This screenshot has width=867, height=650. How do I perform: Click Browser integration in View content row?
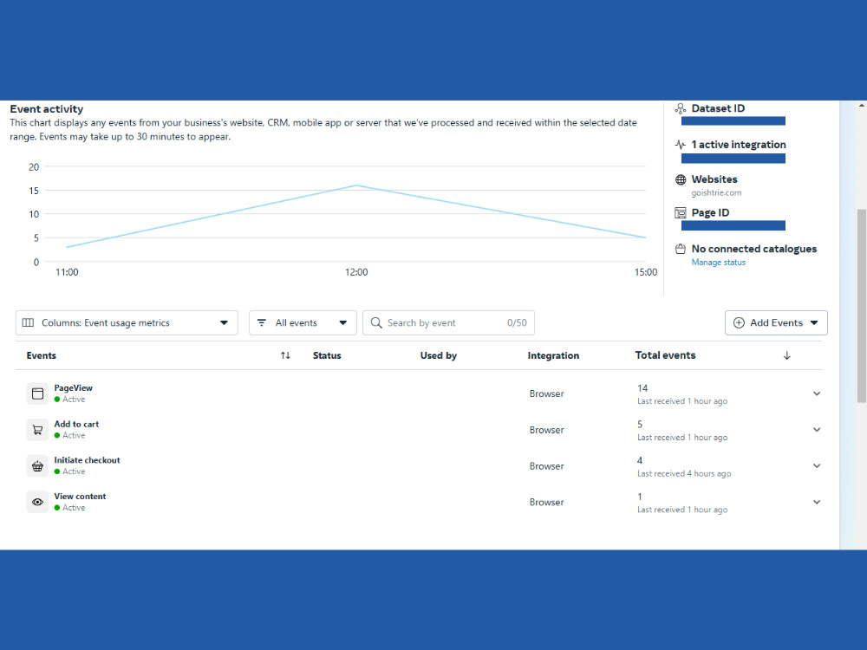[546, 502]
